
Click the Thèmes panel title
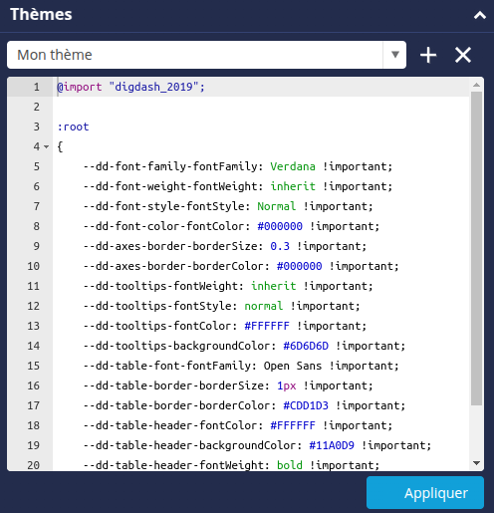tap(41, 15)
